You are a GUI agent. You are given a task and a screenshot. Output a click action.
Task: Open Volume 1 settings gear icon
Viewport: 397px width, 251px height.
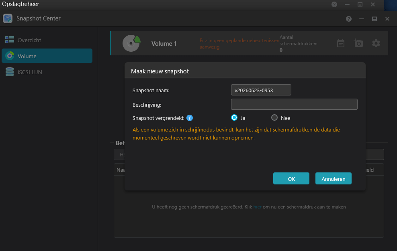(x=376, y=43)
